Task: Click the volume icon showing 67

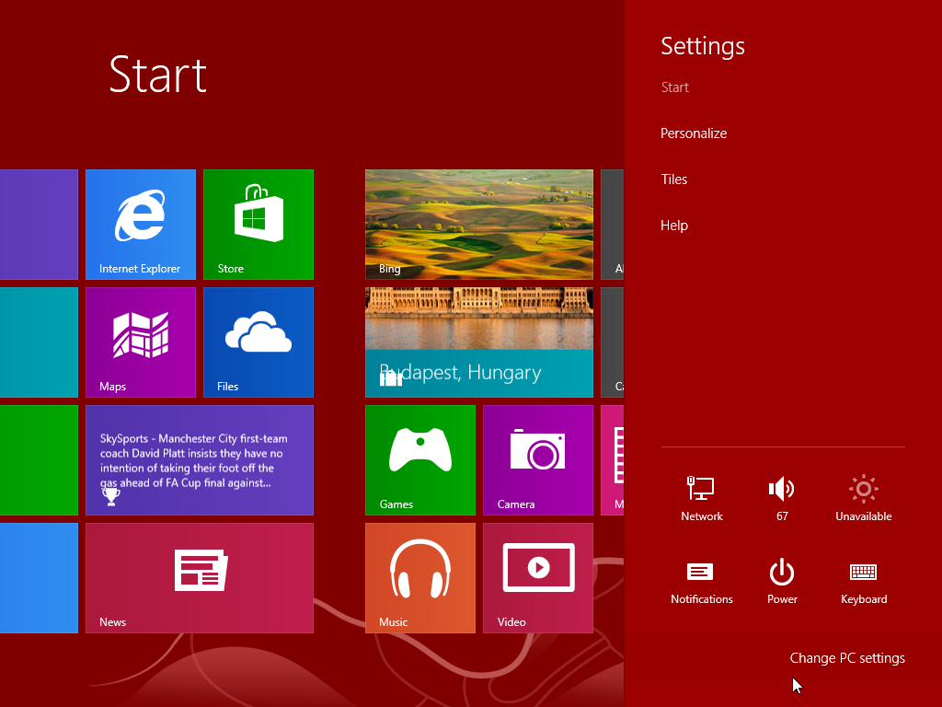Action: click(782, 498)
